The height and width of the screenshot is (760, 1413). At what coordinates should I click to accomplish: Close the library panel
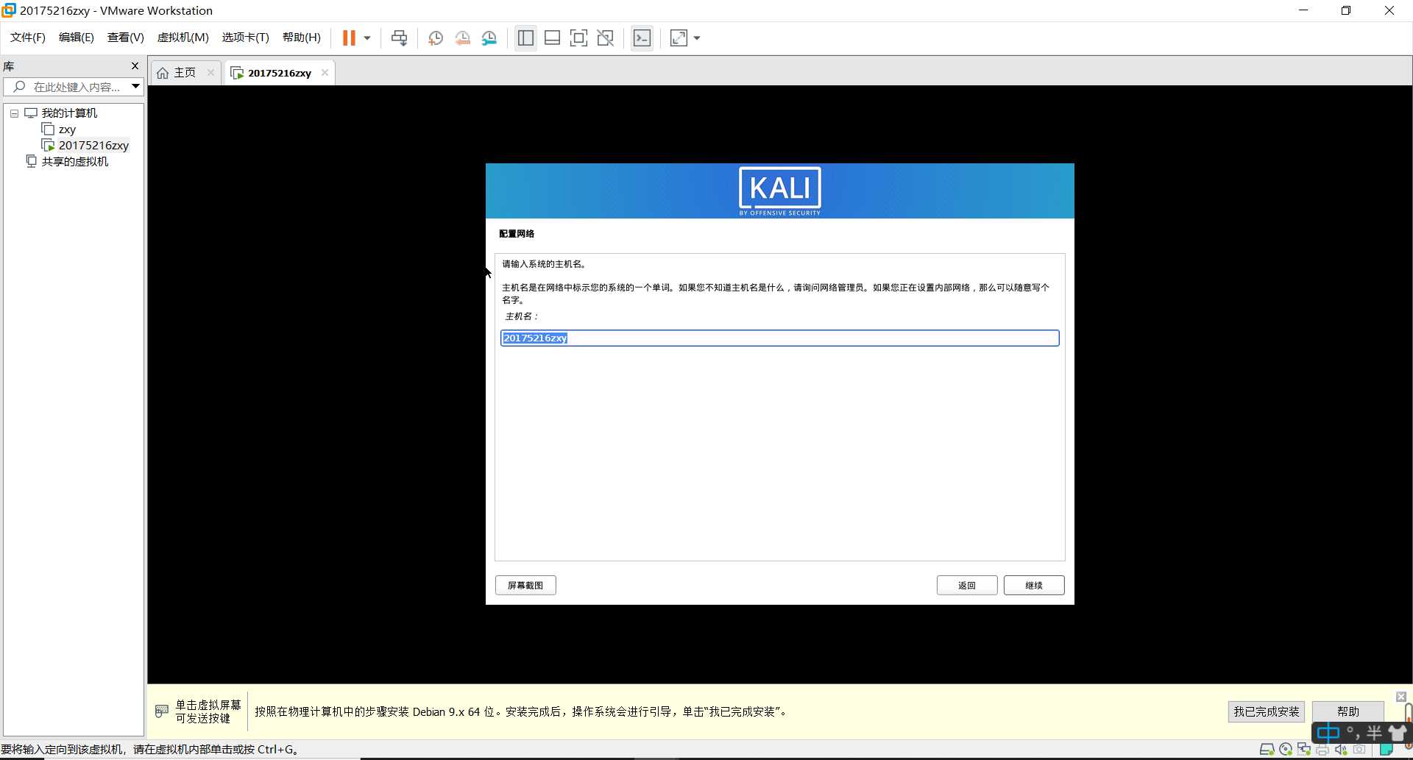click(135, 65)
